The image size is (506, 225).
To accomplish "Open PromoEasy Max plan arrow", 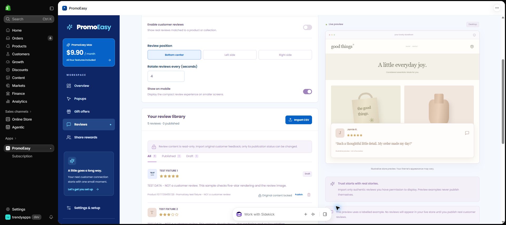I will (110, 60).
